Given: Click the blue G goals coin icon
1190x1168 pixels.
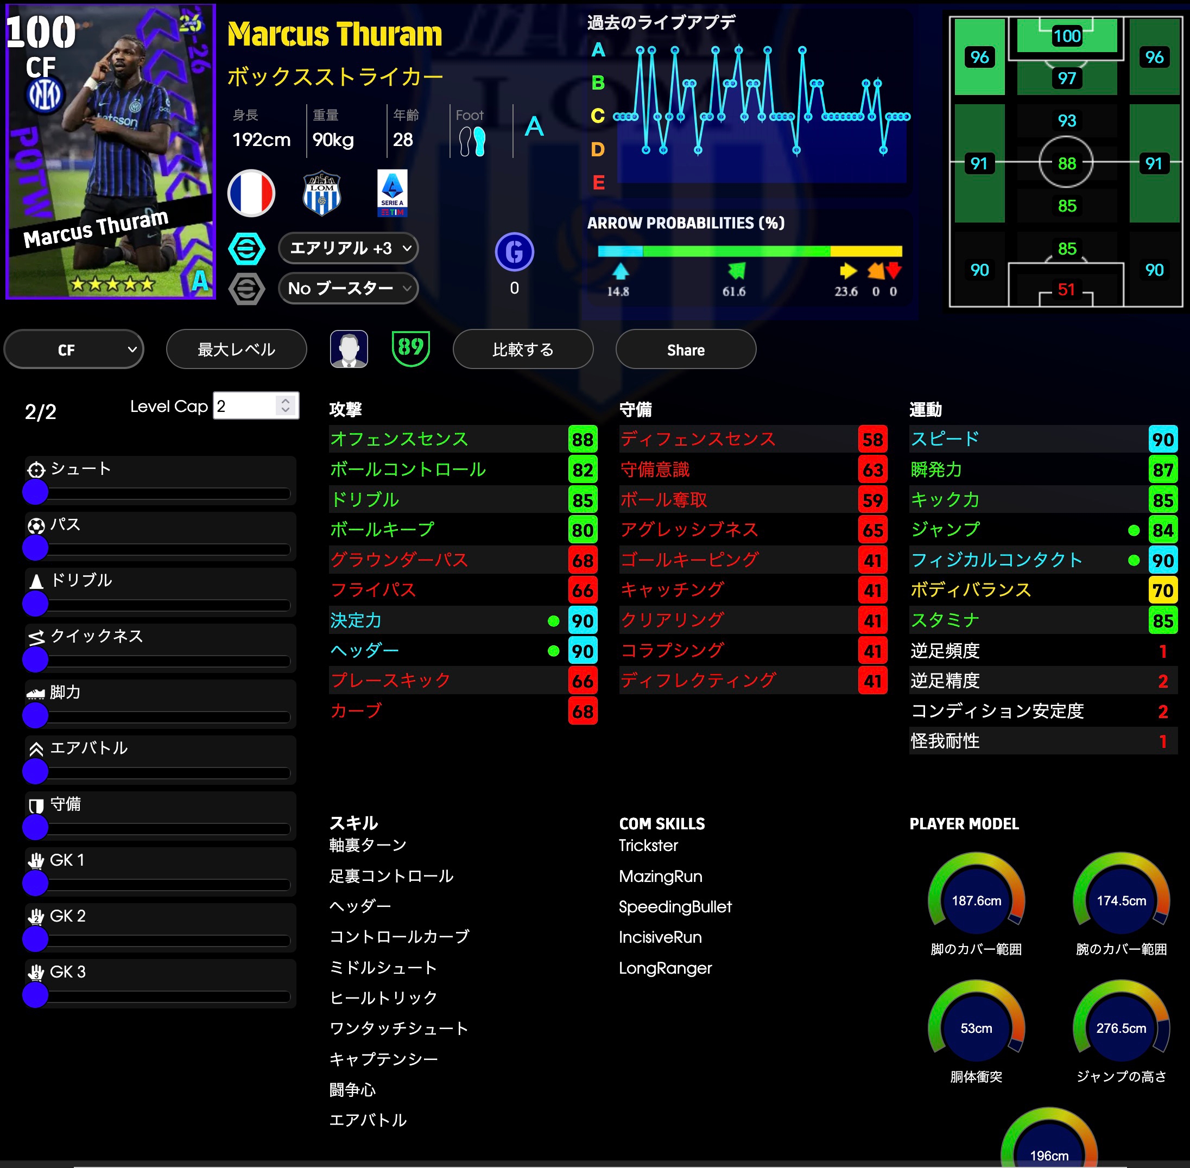Looking at the screenshot, I should pos(514,251).
